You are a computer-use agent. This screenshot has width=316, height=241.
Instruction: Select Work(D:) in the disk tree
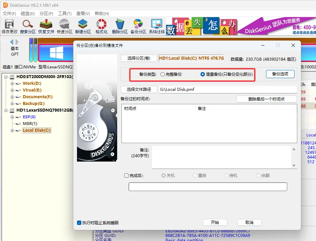(x=32, y=83)
